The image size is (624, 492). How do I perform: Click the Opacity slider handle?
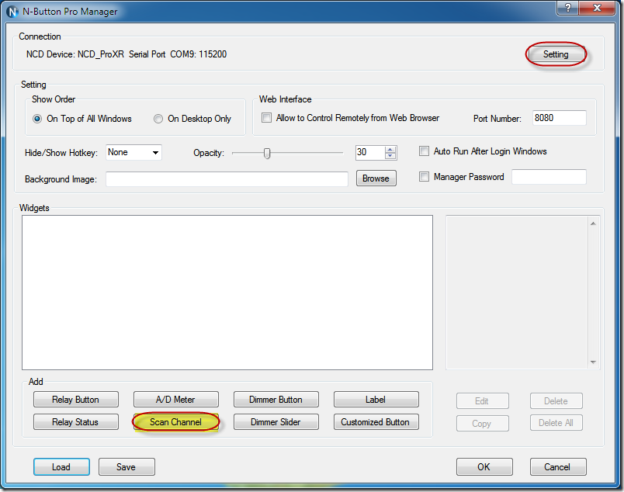267,153
